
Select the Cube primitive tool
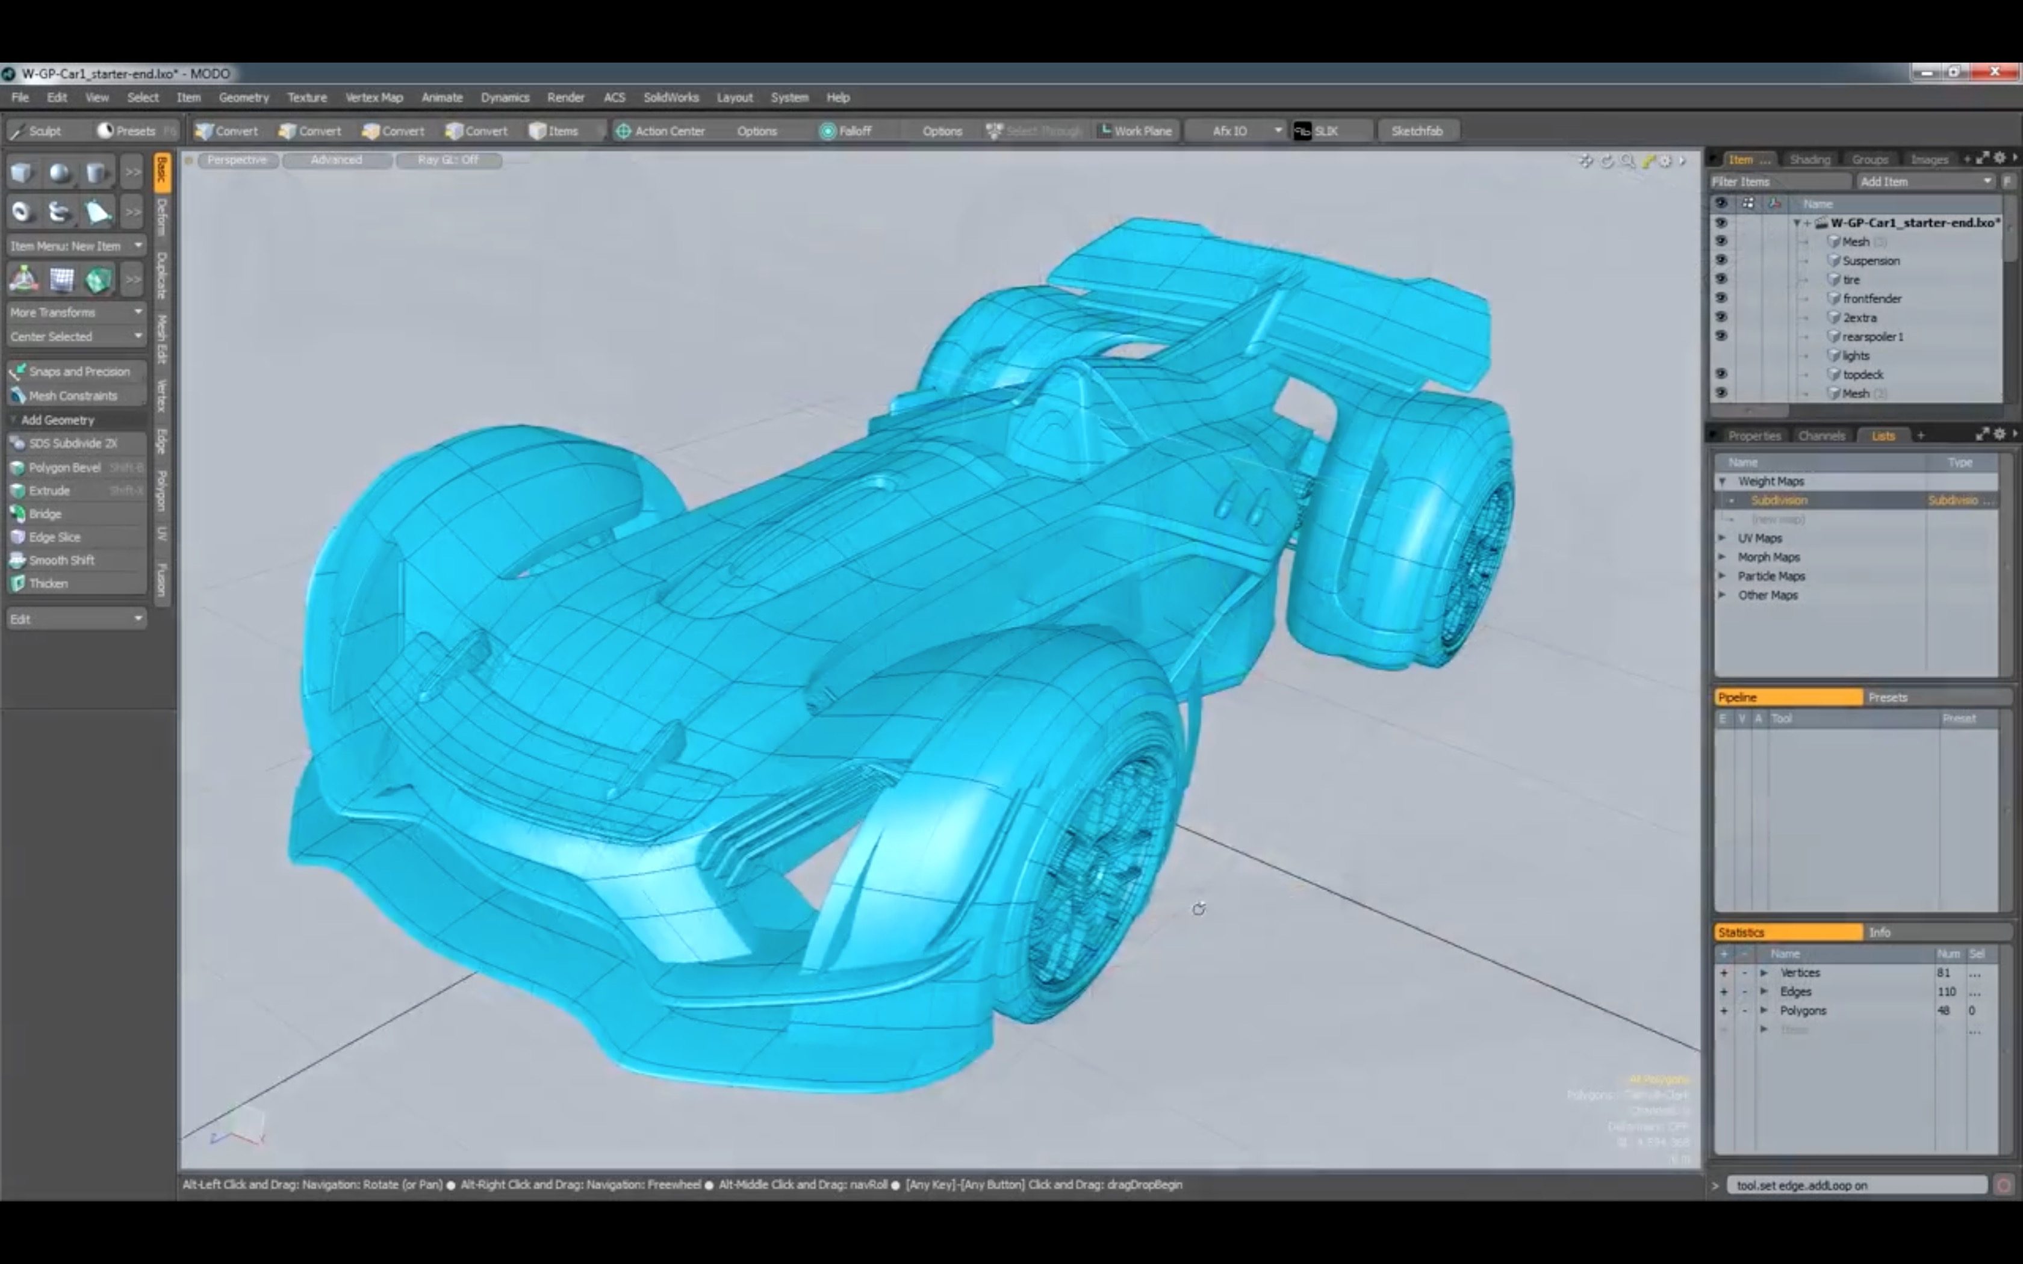tap(22, 172)
